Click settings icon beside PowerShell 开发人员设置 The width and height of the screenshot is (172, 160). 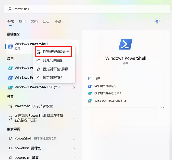[x=10, y=106]
